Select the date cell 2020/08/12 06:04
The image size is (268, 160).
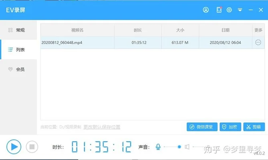pos(225,42)
